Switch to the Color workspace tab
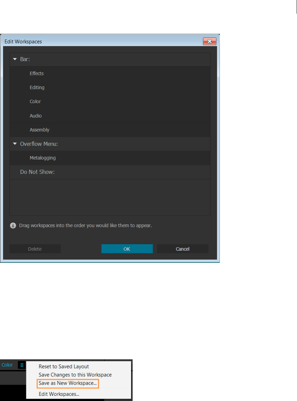This screenshot has width=297, height=401. pyautogui.click(x=7, y=365)
